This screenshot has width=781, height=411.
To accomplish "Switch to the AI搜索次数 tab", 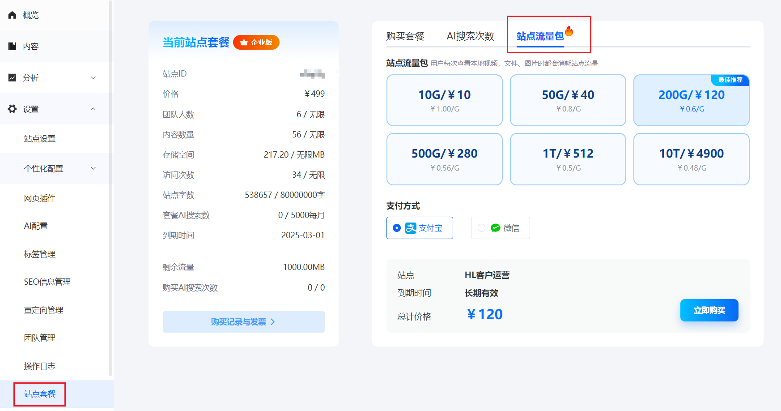I will click(470, 36).
